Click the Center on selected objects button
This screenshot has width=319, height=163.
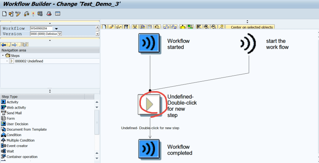coord(250,27)
